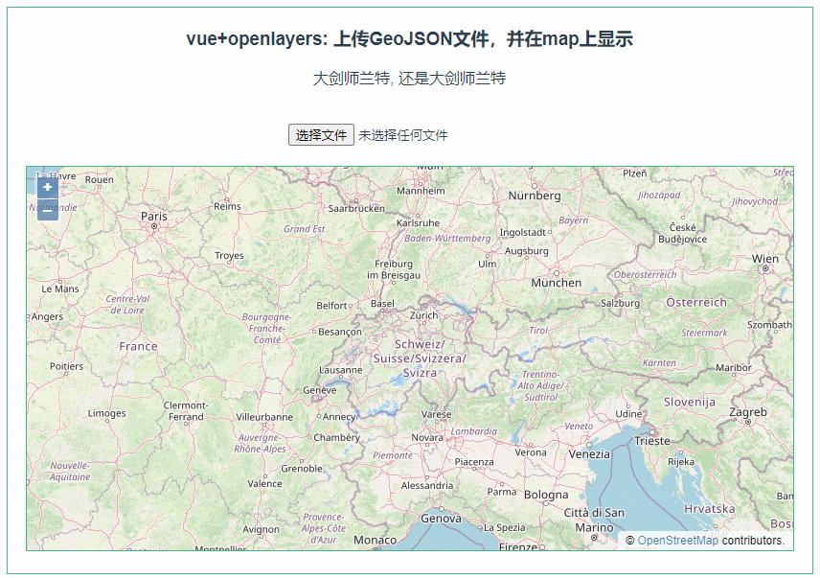
Task: Click the Villeurbanne label on map
Action: [x=264, y=417]
